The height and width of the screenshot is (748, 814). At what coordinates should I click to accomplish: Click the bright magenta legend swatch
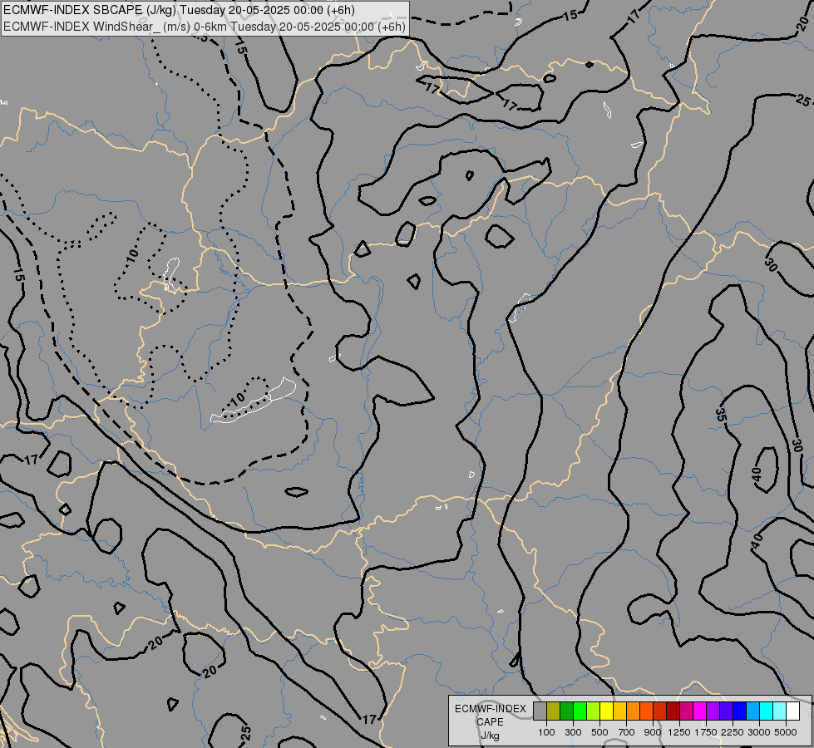tap(699, 711)
